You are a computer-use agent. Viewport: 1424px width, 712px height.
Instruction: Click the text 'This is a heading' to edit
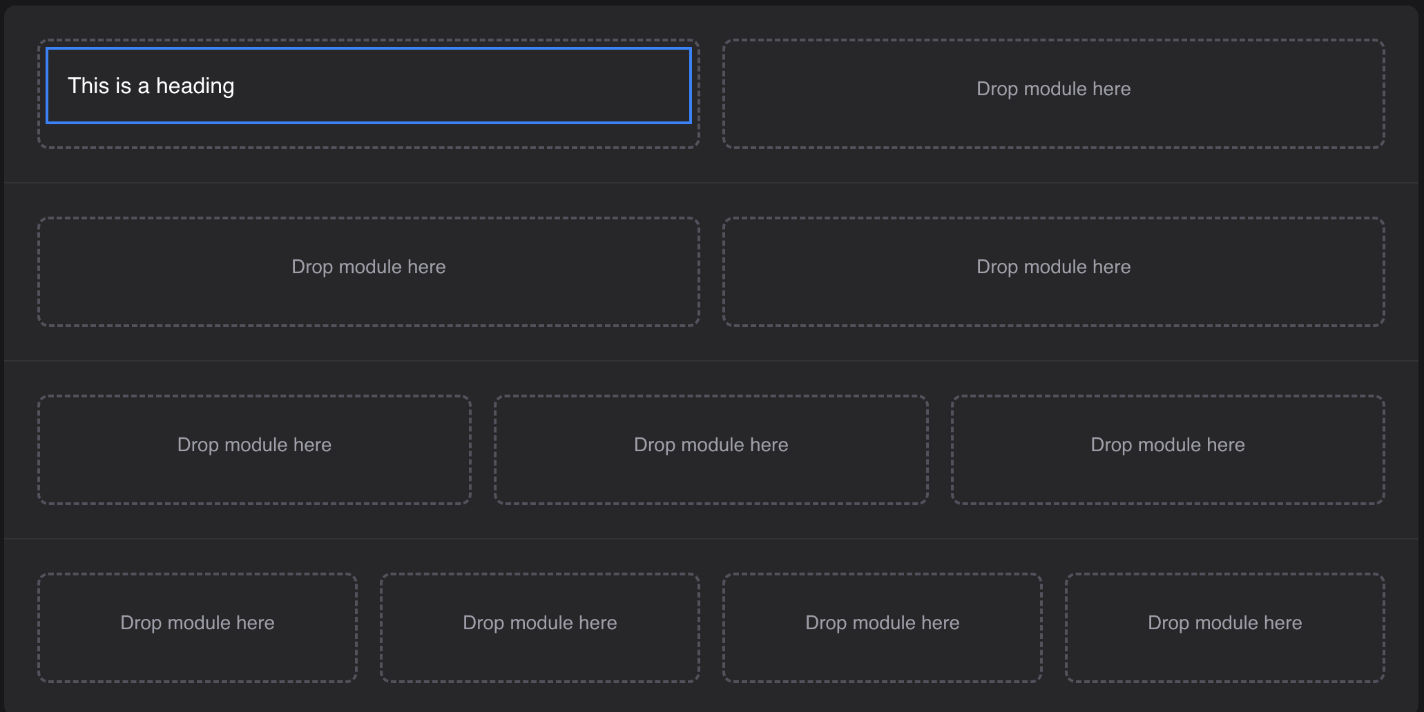tap(149, 86)
